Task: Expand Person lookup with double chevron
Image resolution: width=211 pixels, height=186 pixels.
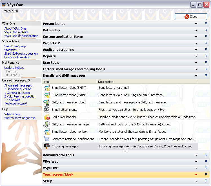Action: pos(206,23)
